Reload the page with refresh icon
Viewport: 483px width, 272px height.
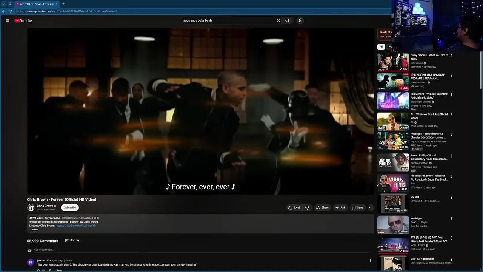click(10, 11)
